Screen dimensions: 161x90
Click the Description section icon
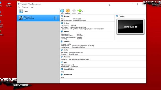point(62,74)
